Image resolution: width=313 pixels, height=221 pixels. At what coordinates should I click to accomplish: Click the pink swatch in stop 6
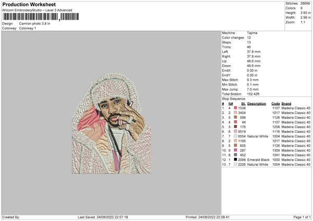tap(235, 131)
